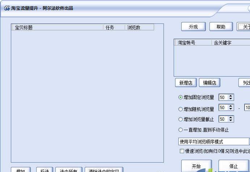Start the task with 开始 button

tap(196, 166)
